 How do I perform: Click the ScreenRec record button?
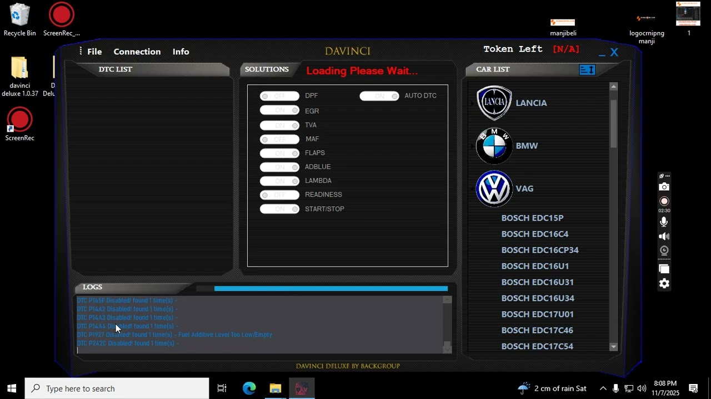coord(664,201)
